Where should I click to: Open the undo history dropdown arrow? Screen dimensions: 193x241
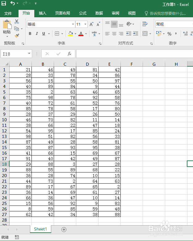(x=18, y=3)
